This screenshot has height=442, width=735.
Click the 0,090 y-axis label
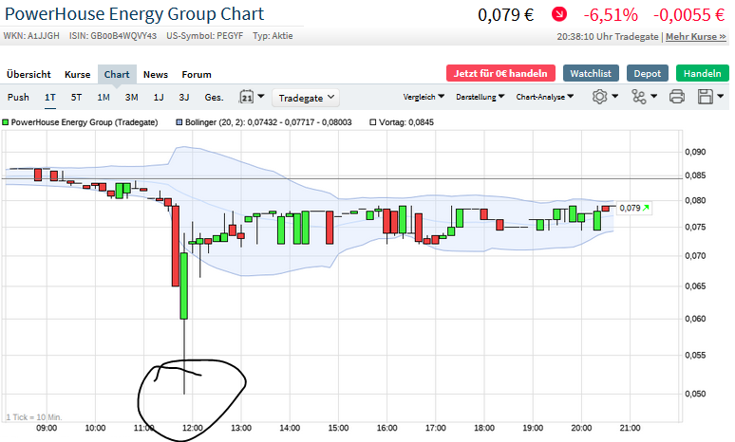coord(695,152)
